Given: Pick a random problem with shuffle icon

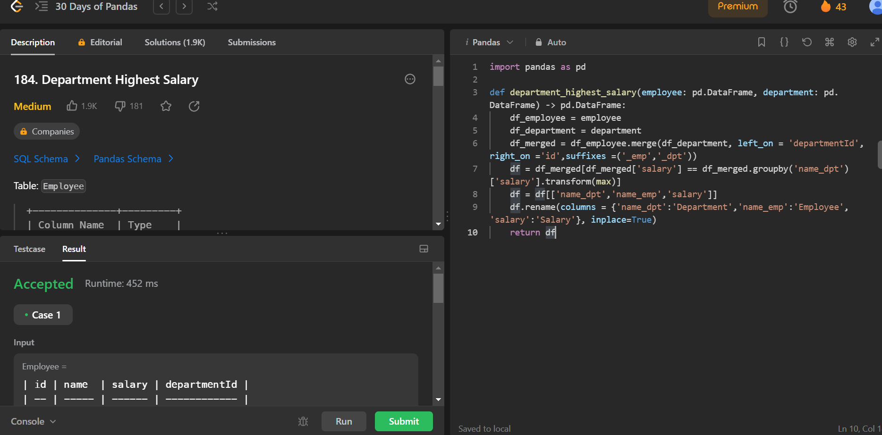Looking at the screenshot, I should click(212, 7).
